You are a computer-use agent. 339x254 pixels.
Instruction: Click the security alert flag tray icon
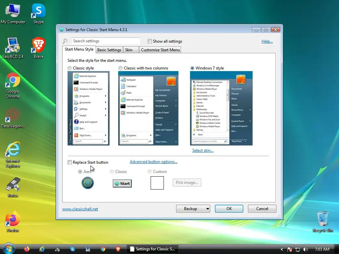pos(290,249)
